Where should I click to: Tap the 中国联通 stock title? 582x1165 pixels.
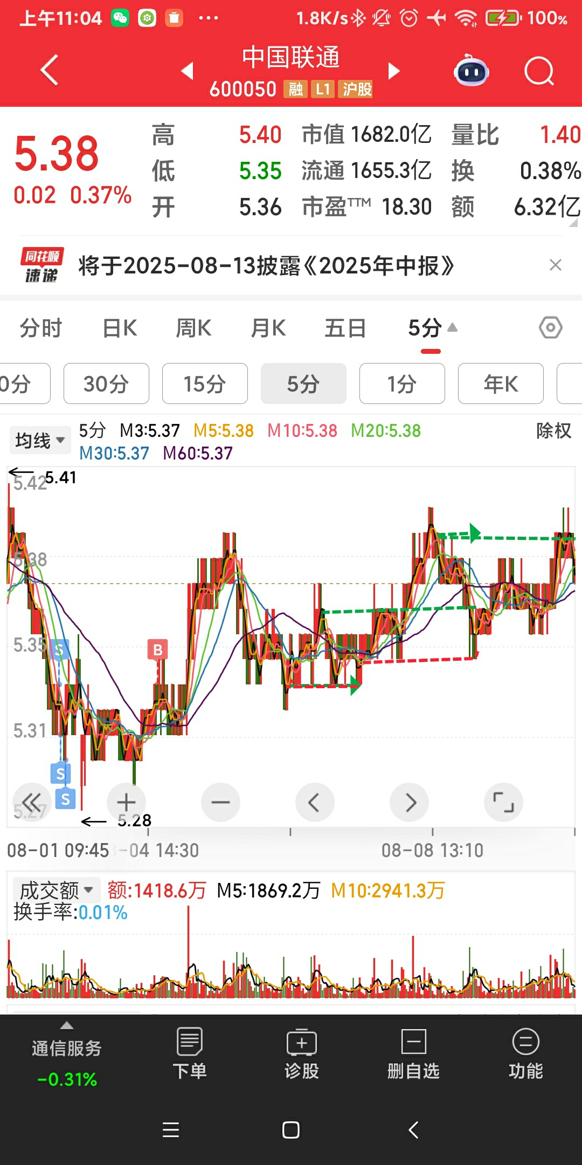291,57
